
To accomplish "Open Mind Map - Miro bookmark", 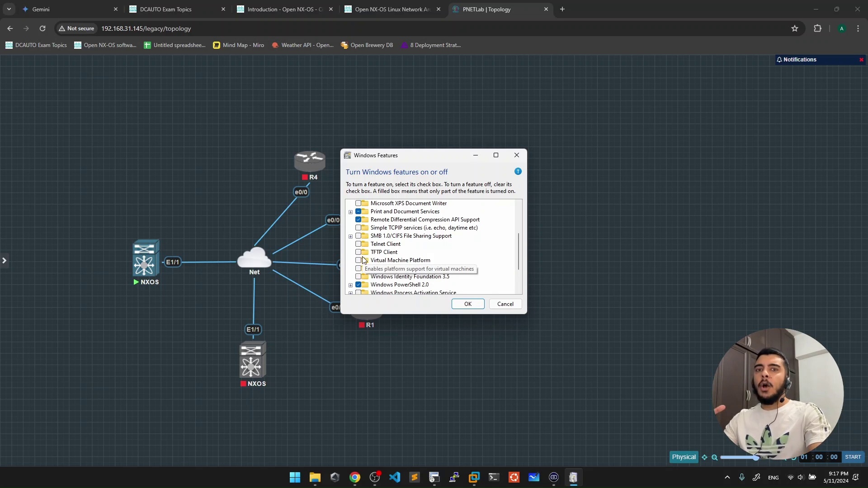I will click(239, 45).
